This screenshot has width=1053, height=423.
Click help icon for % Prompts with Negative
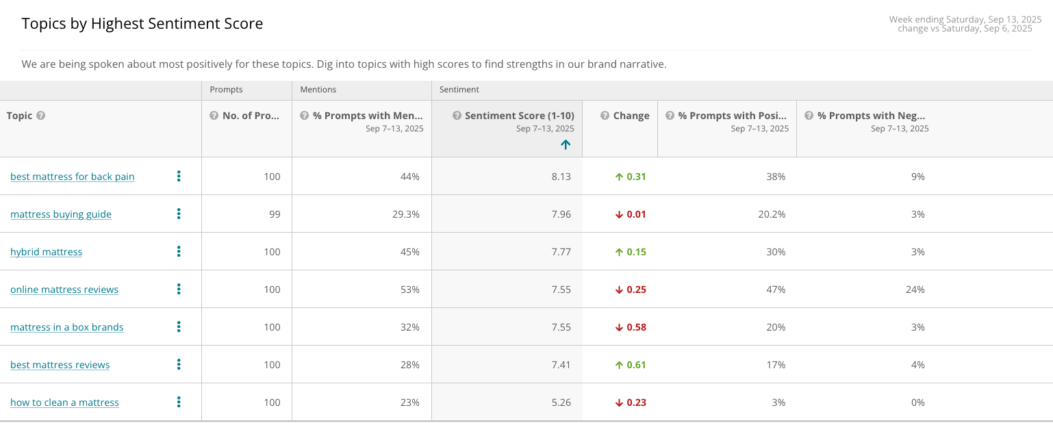point(809,116)
